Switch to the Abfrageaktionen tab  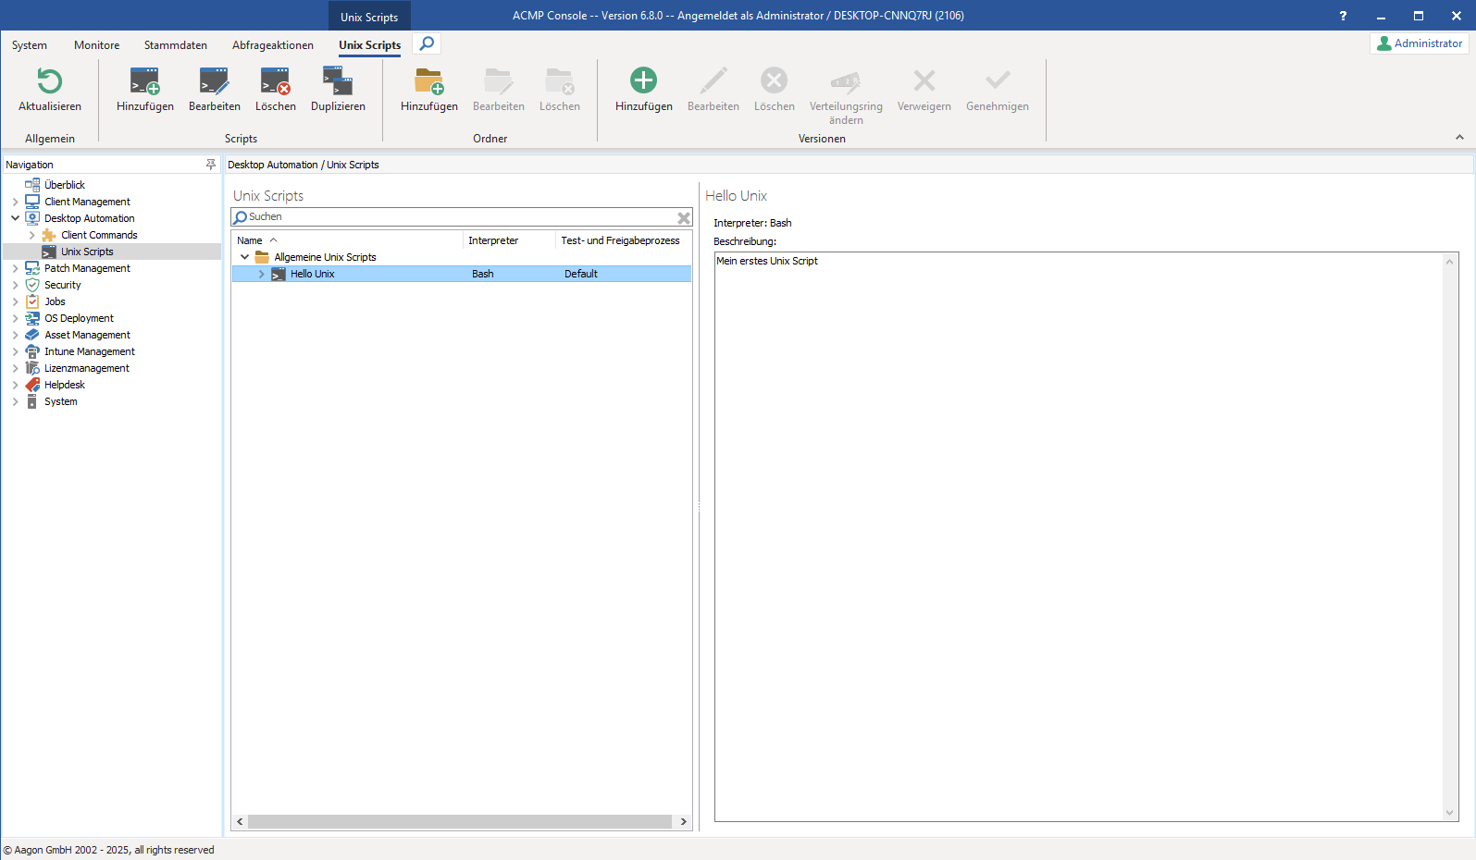coord(272,45)
